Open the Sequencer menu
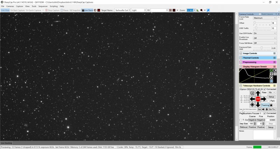This screenshot has width=280, height=149. point(43,6)
